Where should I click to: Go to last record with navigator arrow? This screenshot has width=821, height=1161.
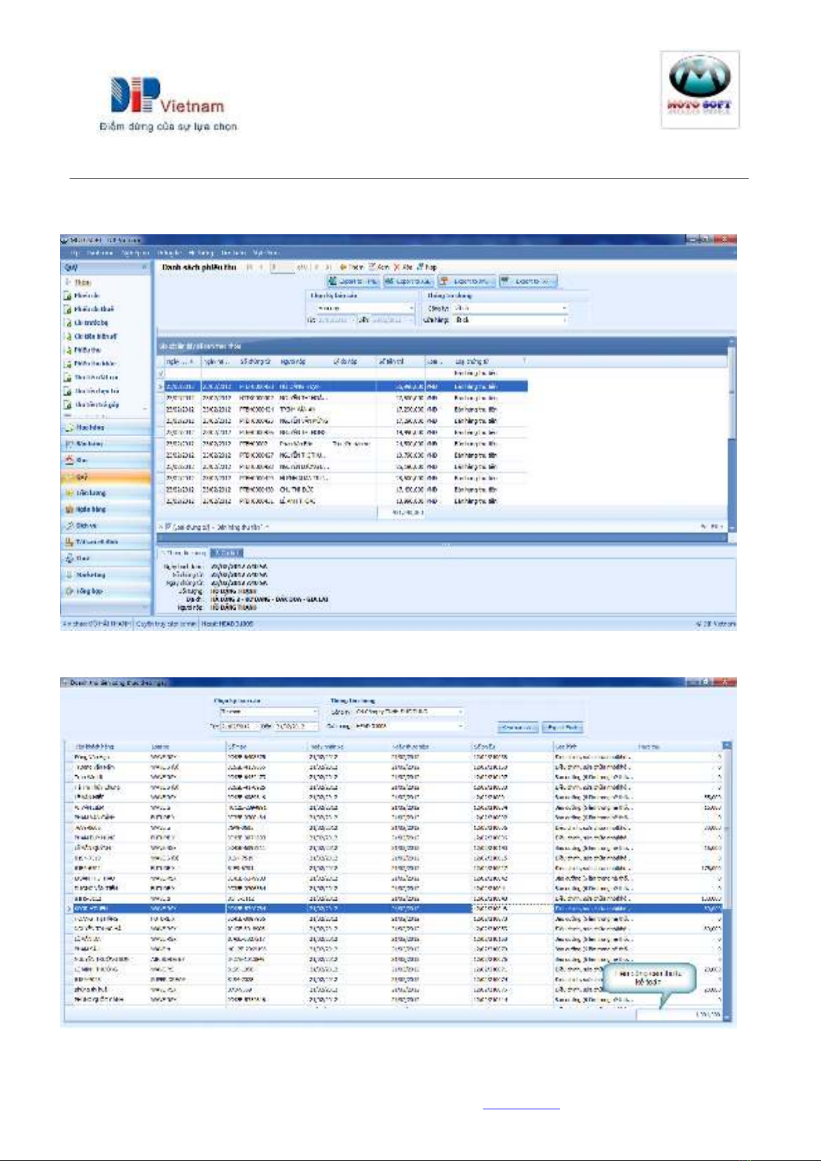pyautogui.click(x=329, y=267)
